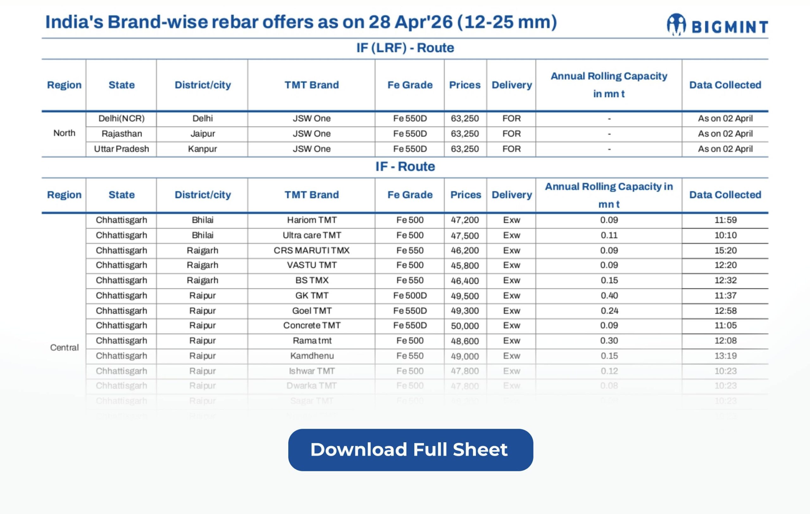Select the Goel TMT capacity value 0.24

tap(609, 311)
